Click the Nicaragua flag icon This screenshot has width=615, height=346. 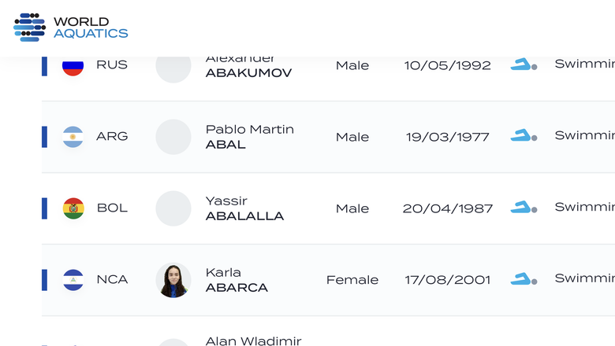[x=73, y=280]
